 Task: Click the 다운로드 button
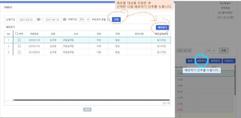[x=229, y=61]
